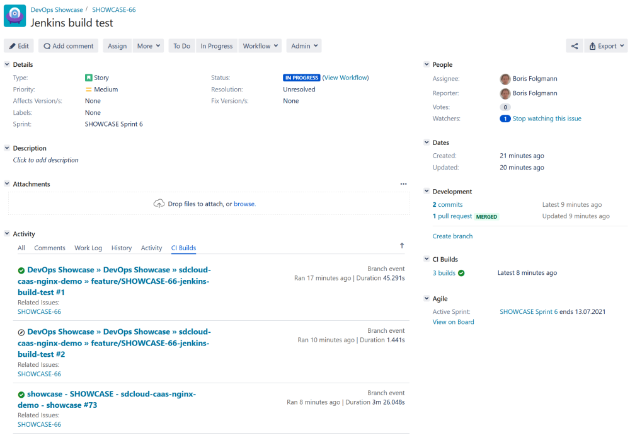Screen dimensions: 630x440
Task: Open the SHOWCASE Sprint 6 active sprint link
Action: pos(529,311)
